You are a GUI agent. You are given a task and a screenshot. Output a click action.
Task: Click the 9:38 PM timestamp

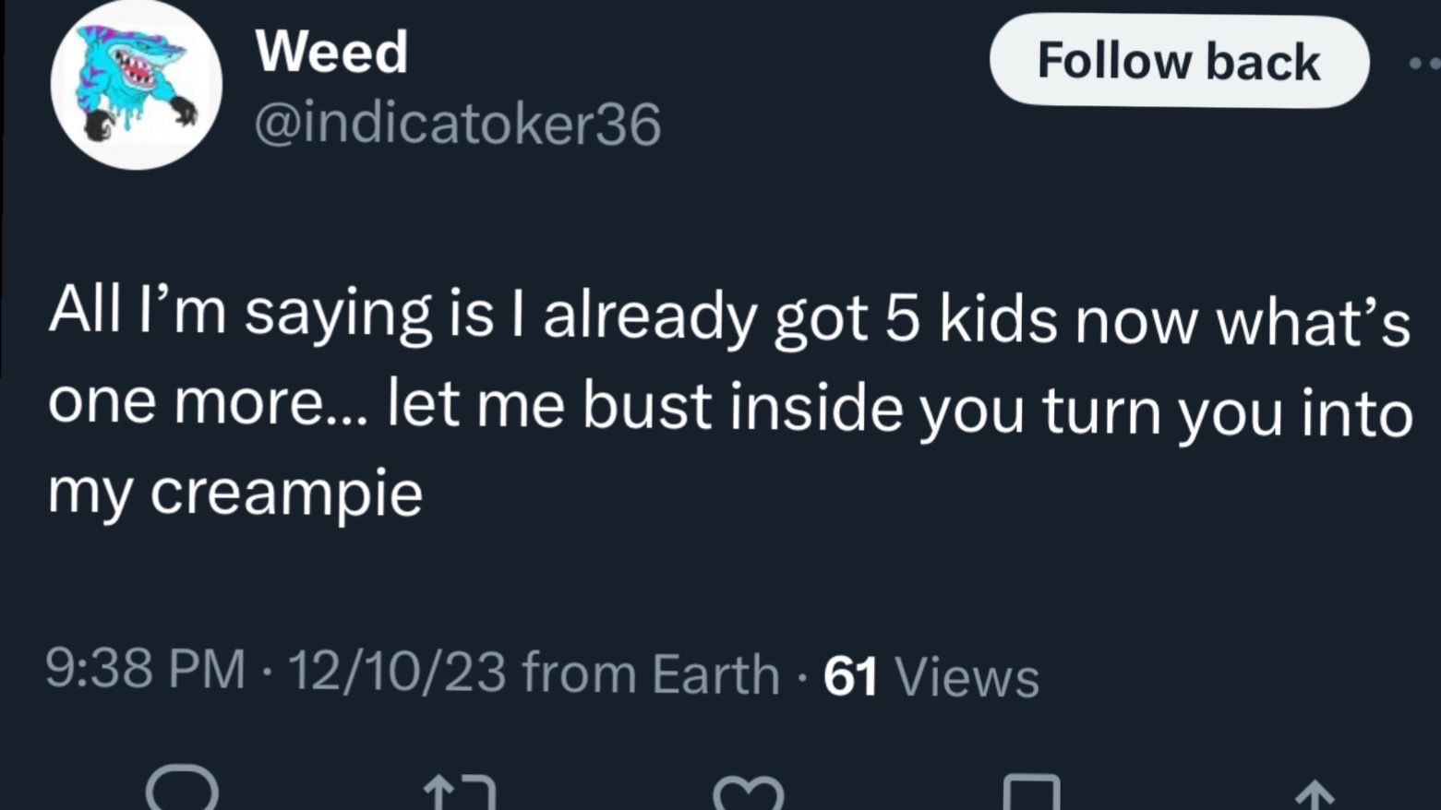[146, 671]
